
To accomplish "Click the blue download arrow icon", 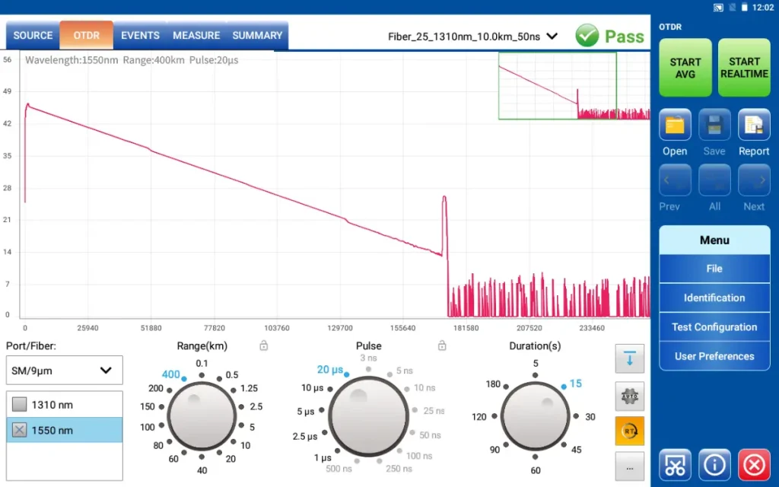I will pos(629,359).
